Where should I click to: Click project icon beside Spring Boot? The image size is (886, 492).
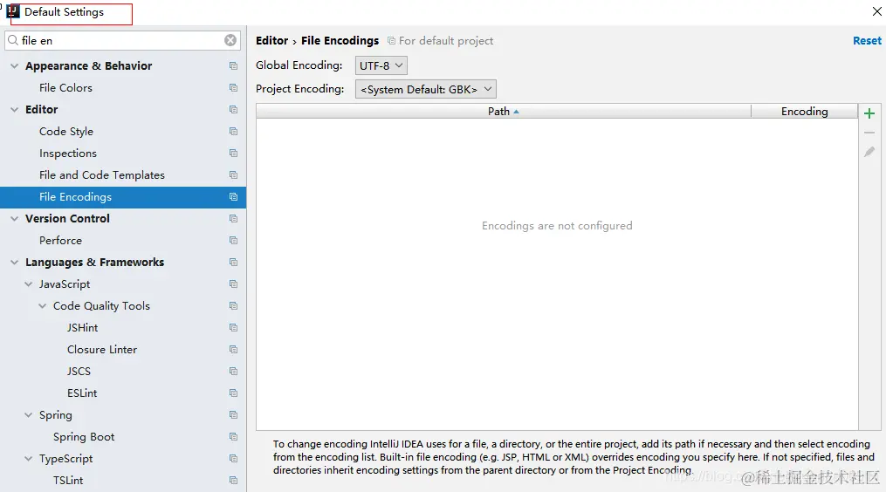(233, 437)
